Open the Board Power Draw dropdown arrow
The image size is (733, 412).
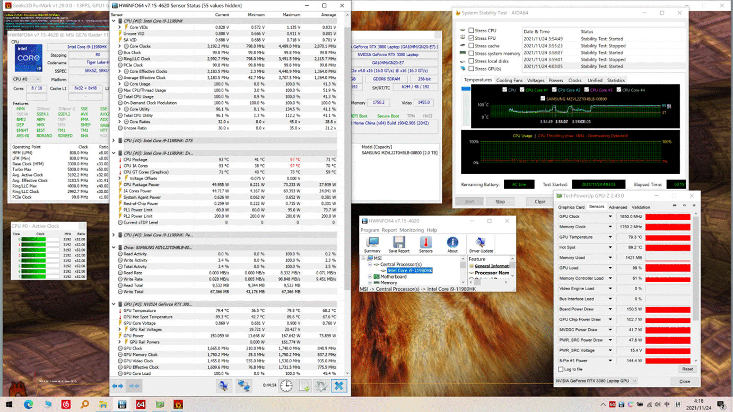610,309
